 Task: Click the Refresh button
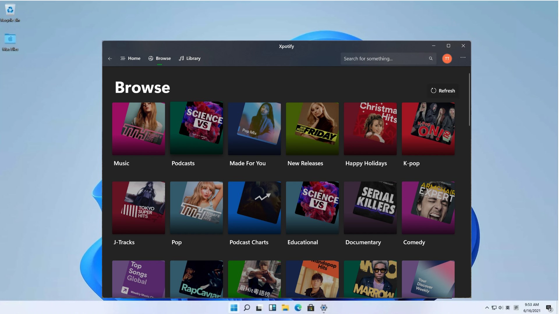[x=443, y=91]
